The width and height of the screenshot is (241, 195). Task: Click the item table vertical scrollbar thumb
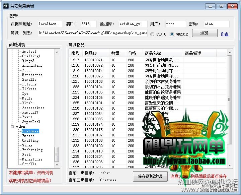(230, 100)
